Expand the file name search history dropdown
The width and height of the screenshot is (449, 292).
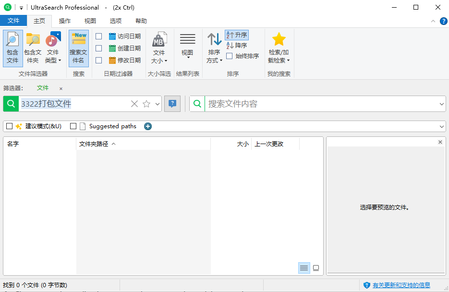(x=157, y=104)
